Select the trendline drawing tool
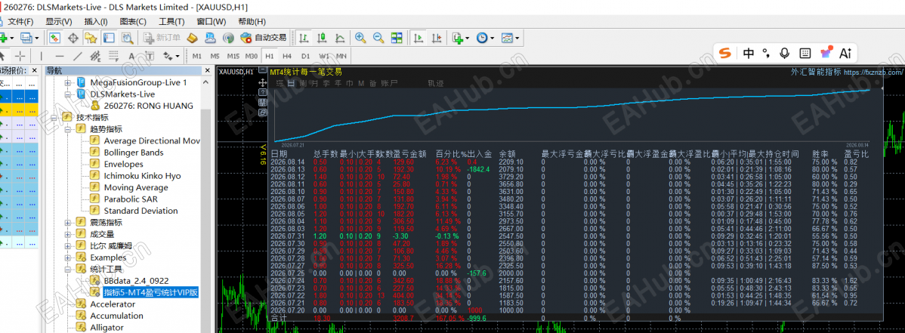 pos(78,56)
